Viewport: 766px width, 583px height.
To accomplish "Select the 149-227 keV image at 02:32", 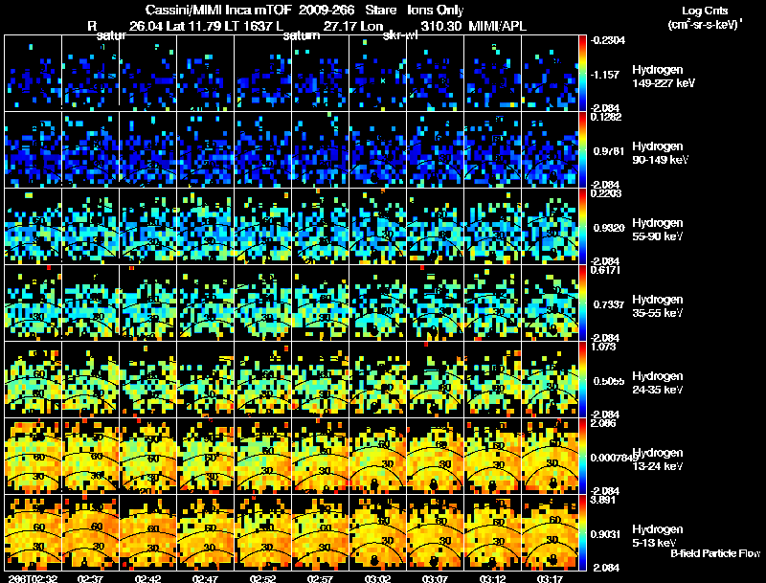I will click(34, 74).
